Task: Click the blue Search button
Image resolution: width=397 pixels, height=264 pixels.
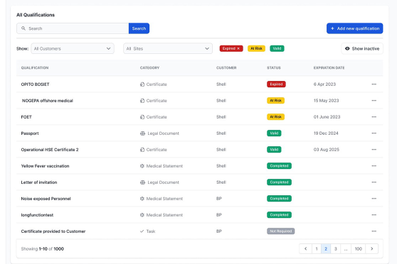Action: coord(139,28)
